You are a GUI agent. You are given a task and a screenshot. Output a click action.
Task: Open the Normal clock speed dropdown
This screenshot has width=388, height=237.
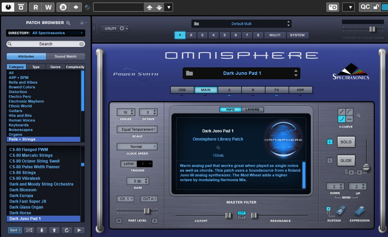[x=137, y=147]
